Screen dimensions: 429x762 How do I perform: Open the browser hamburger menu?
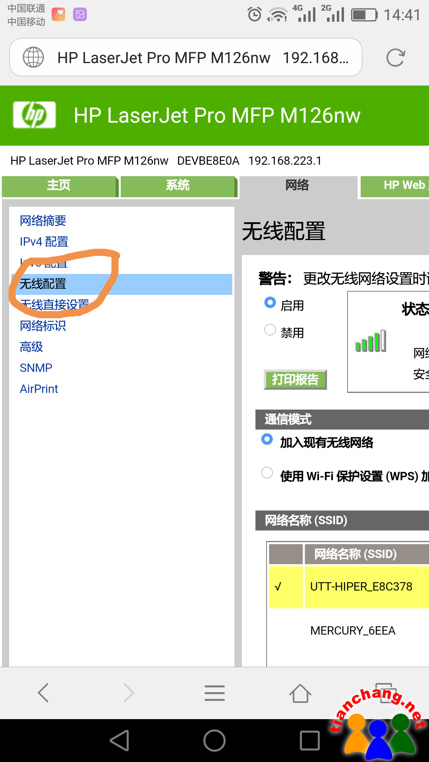214,693
